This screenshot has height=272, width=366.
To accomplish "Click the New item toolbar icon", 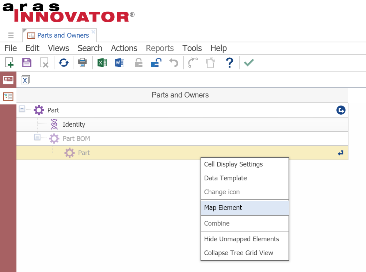I will point(9,63).
